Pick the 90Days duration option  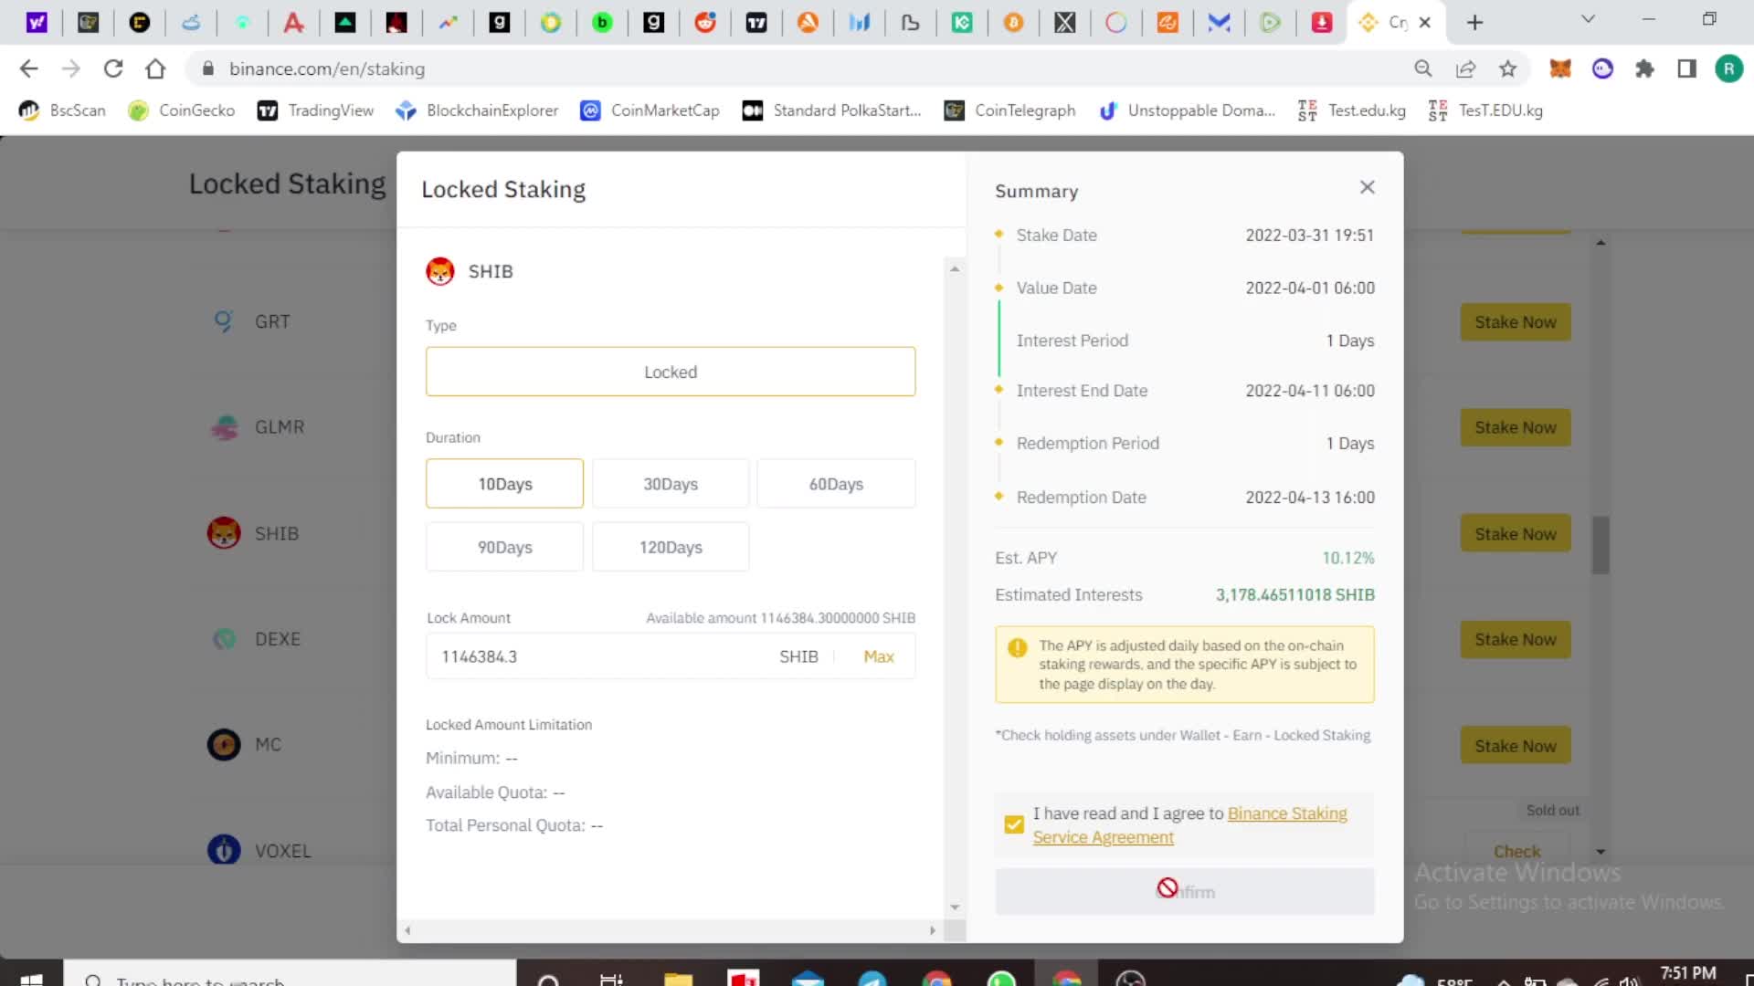504,547
